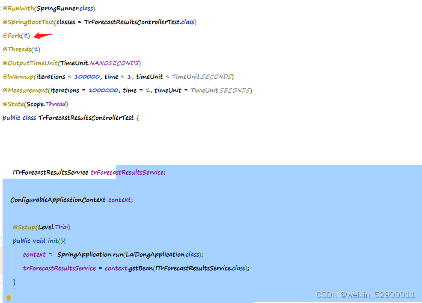Click the @OutputTimeUnit annotation

(30, 63)
